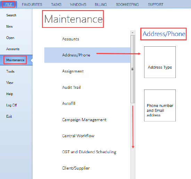This screenshot has height=179, width=191.
Task: Open Phone number and Email address tile
Action: [160, 106]
